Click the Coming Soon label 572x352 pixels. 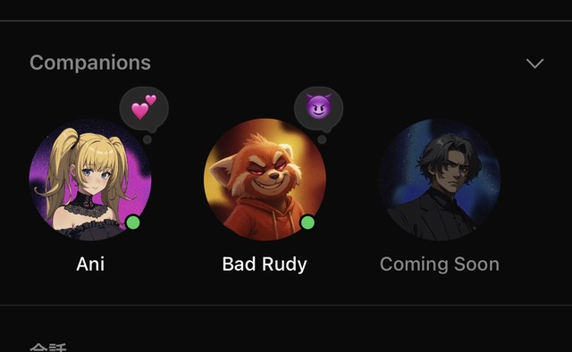point(439,264)
